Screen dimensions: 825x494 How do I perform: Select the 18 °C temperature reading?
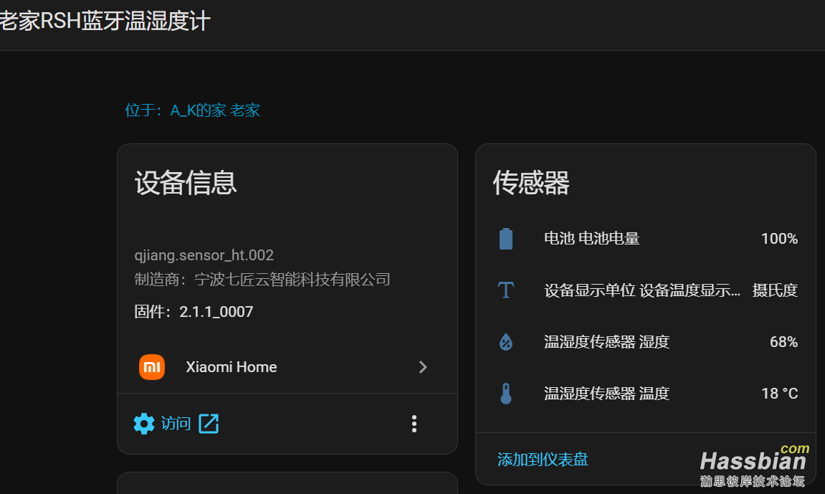[779, 393]
